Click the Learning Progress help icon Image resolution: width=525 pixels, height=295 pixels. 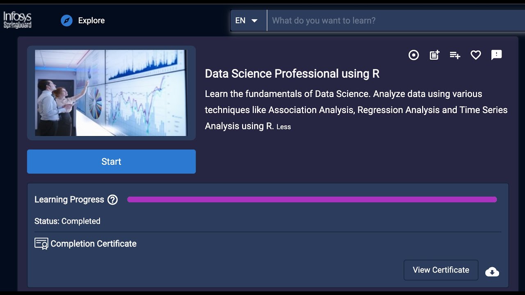pos(112,200)
